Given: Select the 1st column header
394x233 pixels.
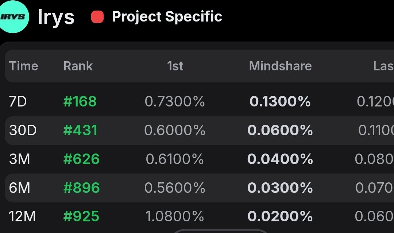Looking at the screenshot, I should pyautogui.click(x=175, y=66).
